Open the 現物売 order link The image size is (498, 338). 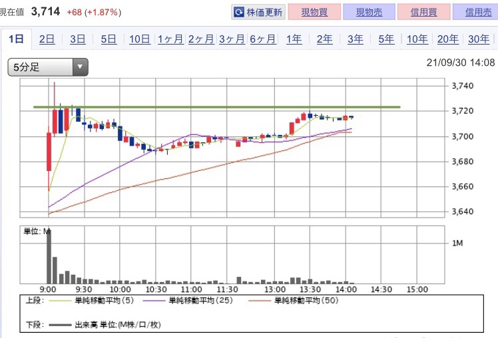tap(369, 12)
